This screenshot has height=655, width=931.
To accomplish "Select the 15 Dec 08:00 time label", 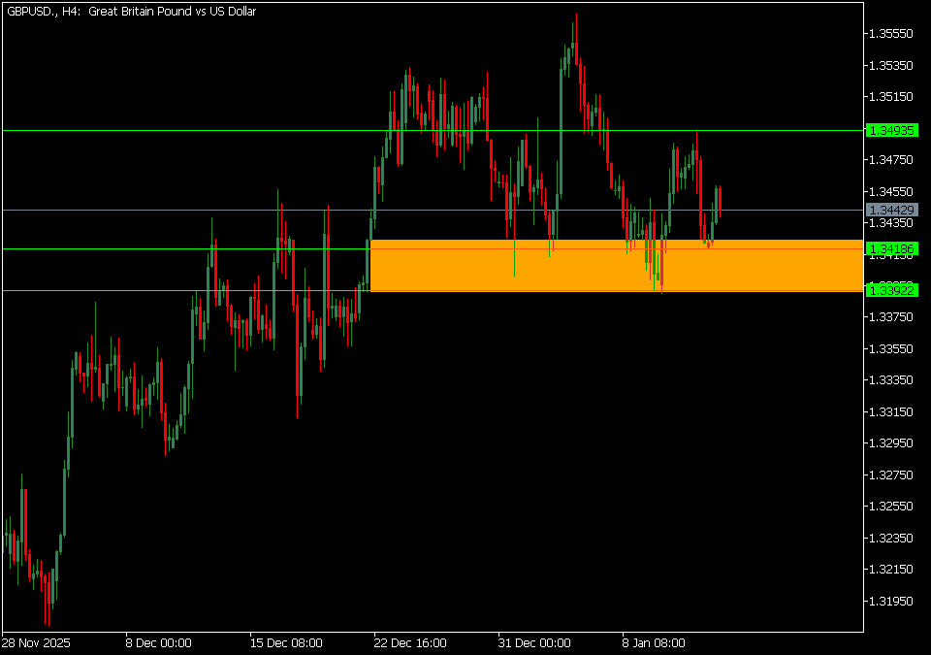I will 284,642.
